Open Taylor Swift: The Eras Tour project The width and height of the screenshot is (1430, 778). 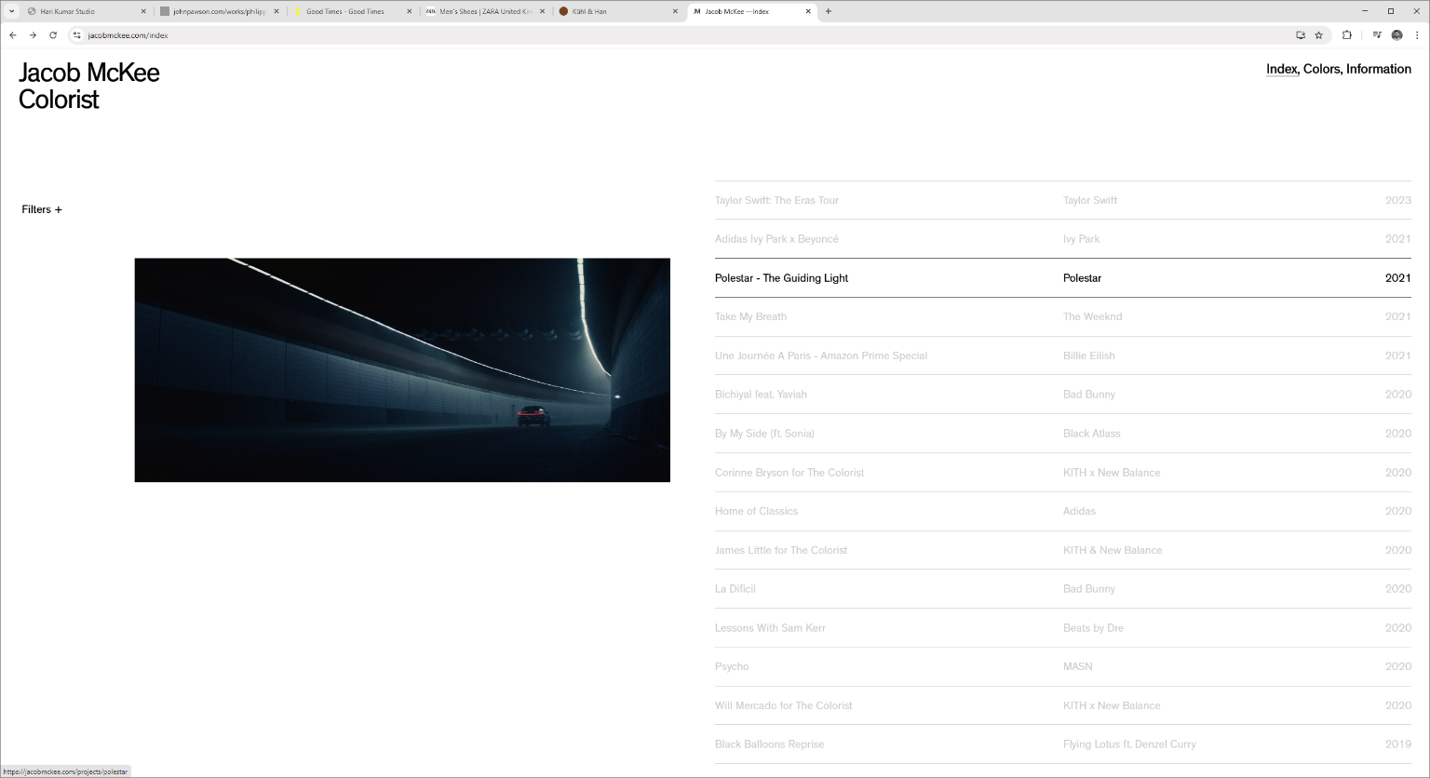point(776,200)
